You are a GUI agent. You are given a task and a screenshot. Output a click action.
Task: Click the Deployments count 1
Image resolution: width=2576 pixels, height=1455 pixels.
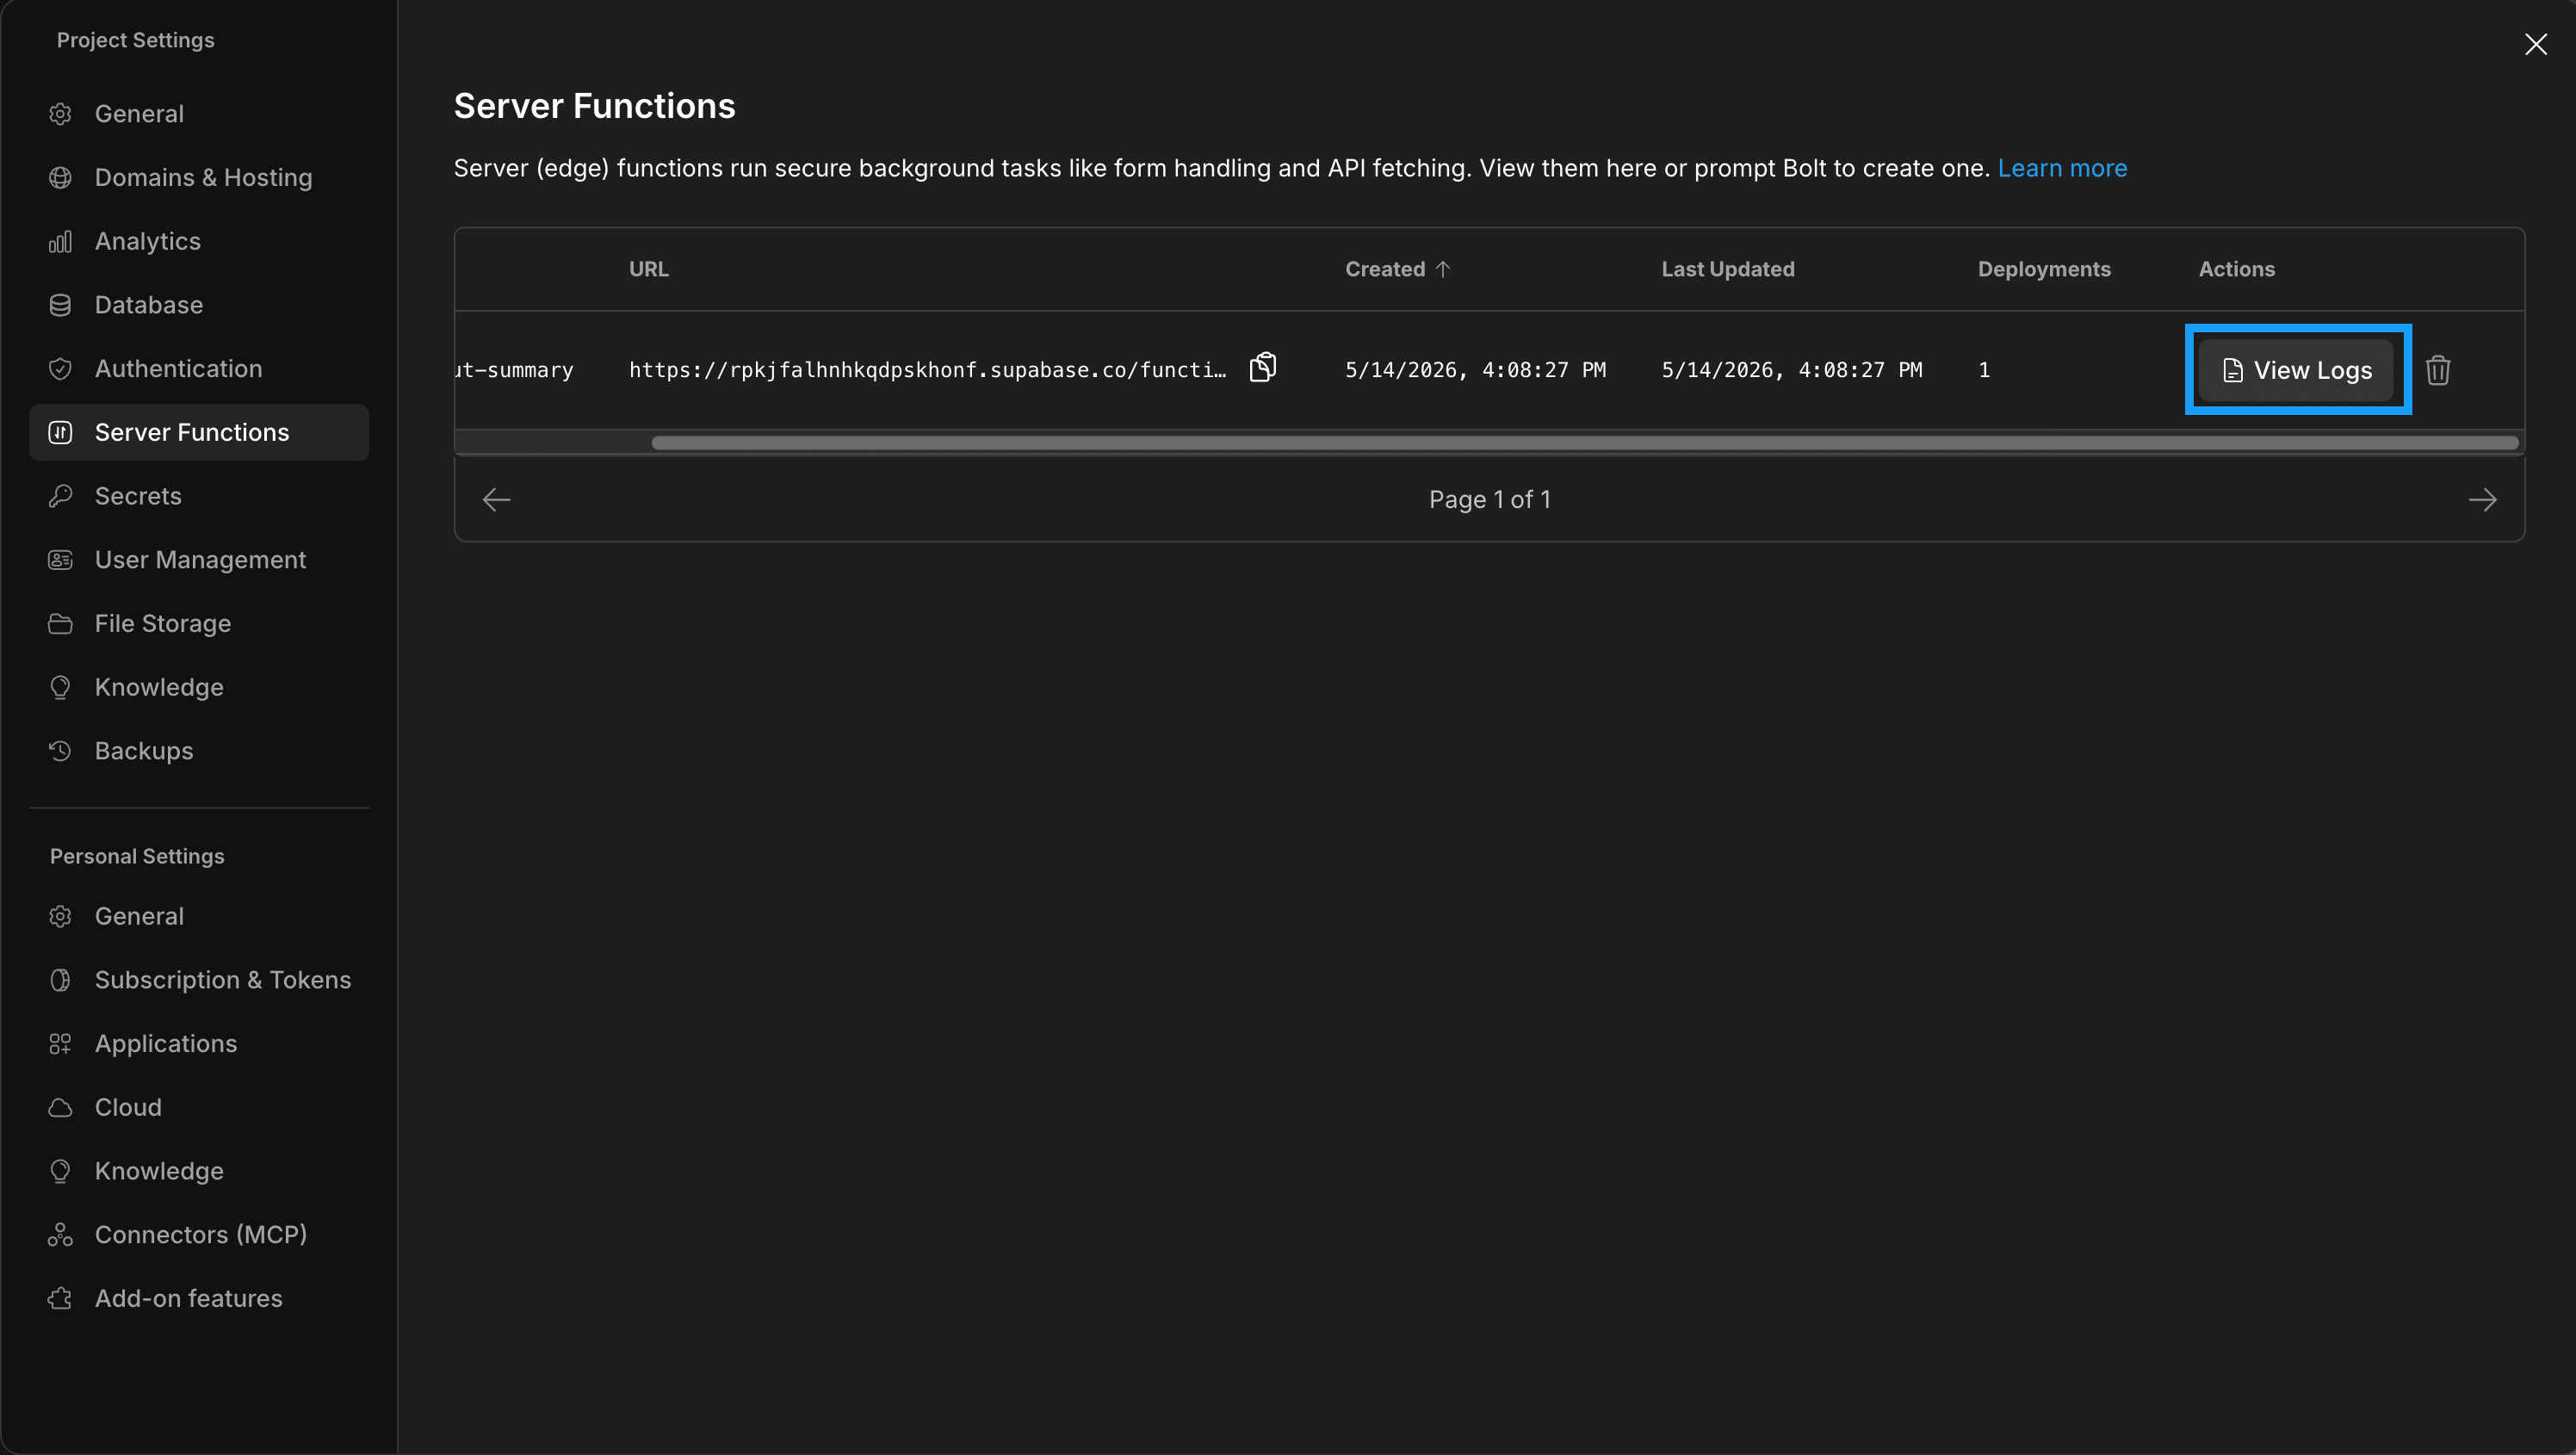(1984, 370)
